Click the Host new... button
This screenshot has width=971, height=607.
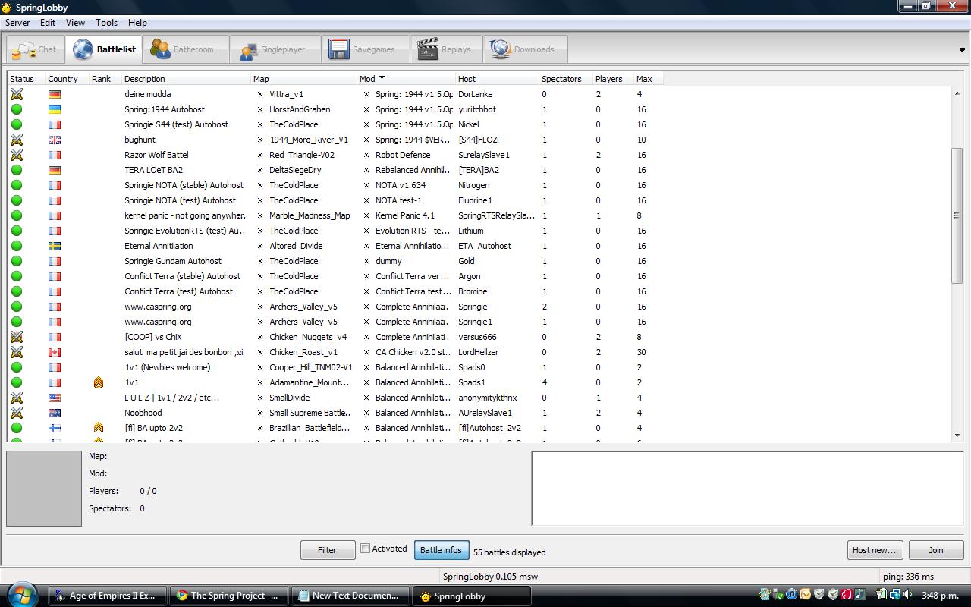874,550
